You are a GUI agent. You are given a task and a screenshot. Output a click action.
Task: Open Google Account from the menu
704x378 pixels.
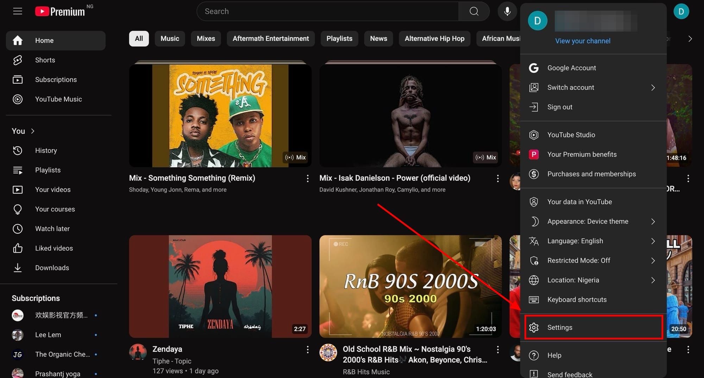[593, 68]
